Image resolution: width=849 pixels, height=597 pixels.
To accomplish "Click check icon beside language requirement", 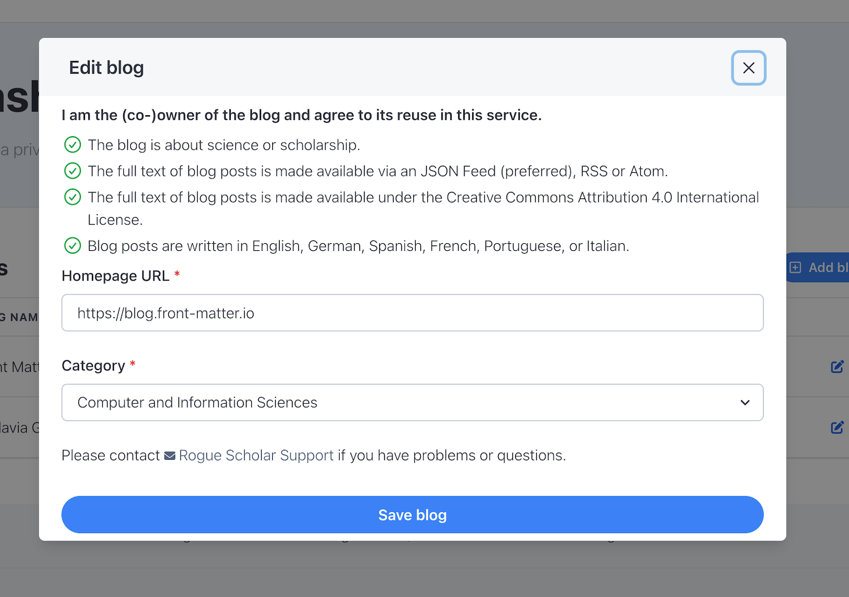I will (73, 246).
